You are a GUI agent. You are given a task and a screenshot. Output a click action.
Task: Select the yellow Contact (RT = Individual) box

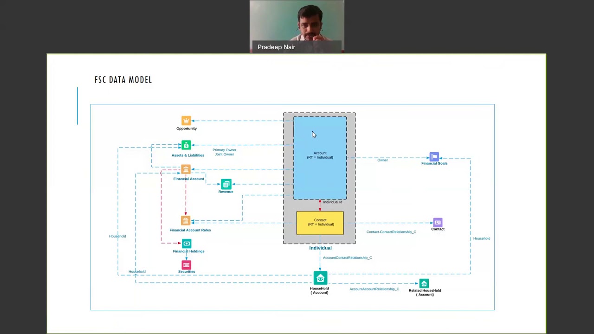pos(320,223)
